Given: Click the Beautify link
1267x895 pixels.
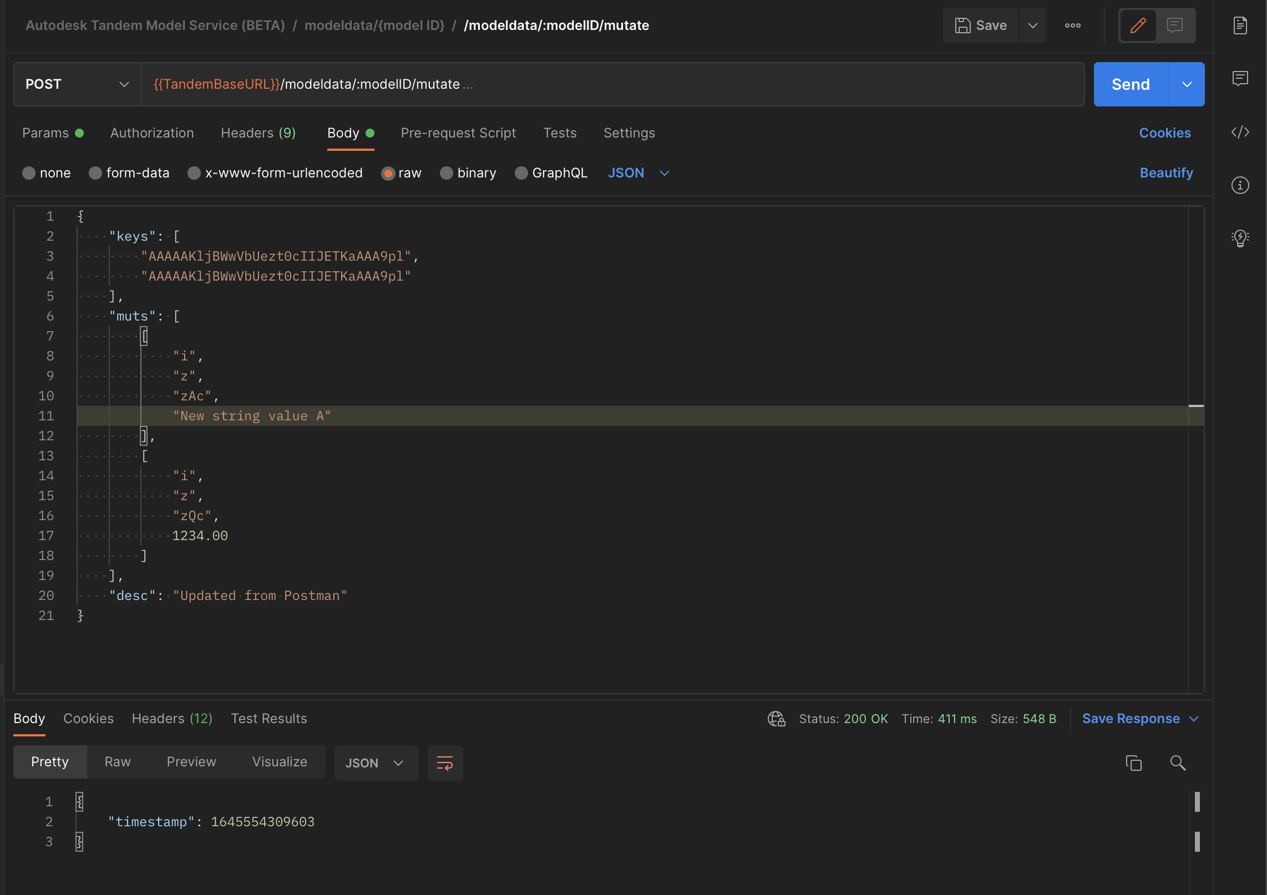Looking at the screenshot, I should [1166, 173].
